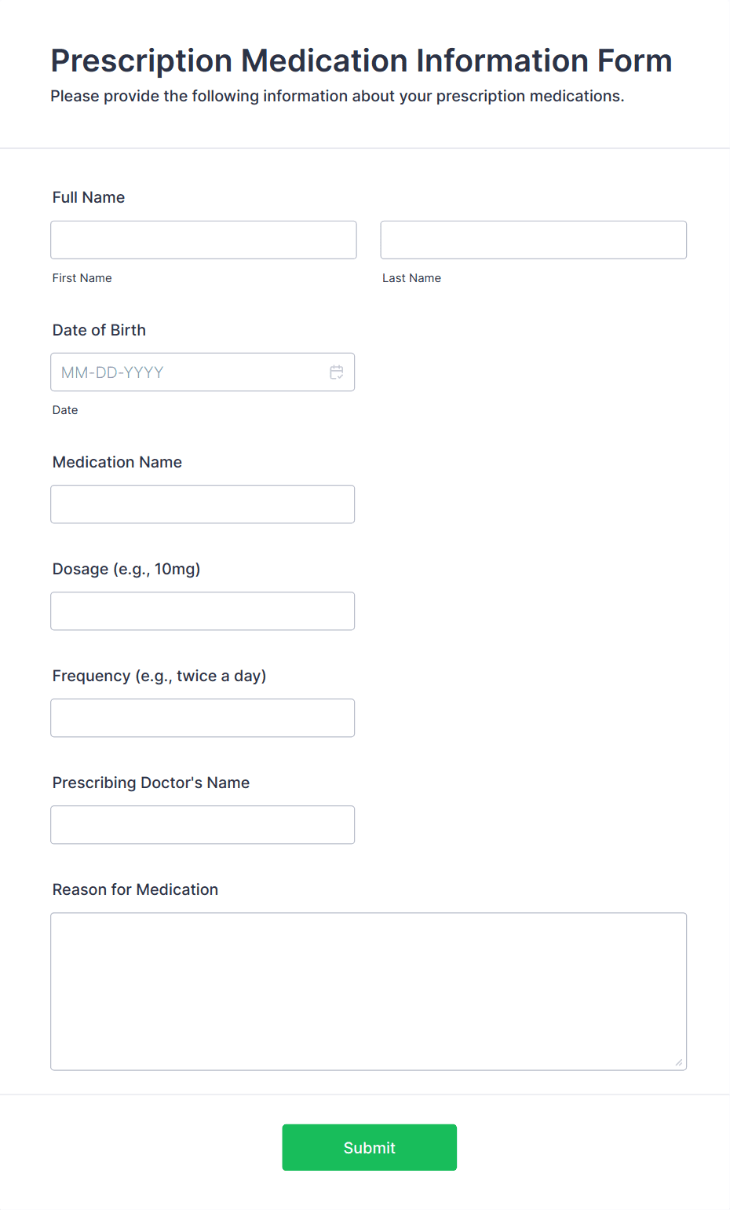Click the Full Name label
Viewport: 730px width, 1210px height.
pyautogui.click(x=89, y=197)
